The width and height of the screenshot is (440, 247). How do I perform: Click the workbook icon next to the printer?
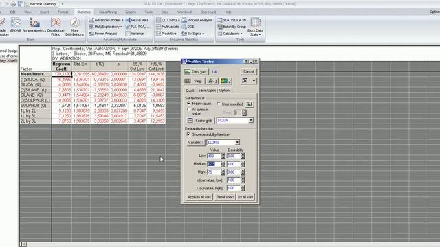[20, 4]
